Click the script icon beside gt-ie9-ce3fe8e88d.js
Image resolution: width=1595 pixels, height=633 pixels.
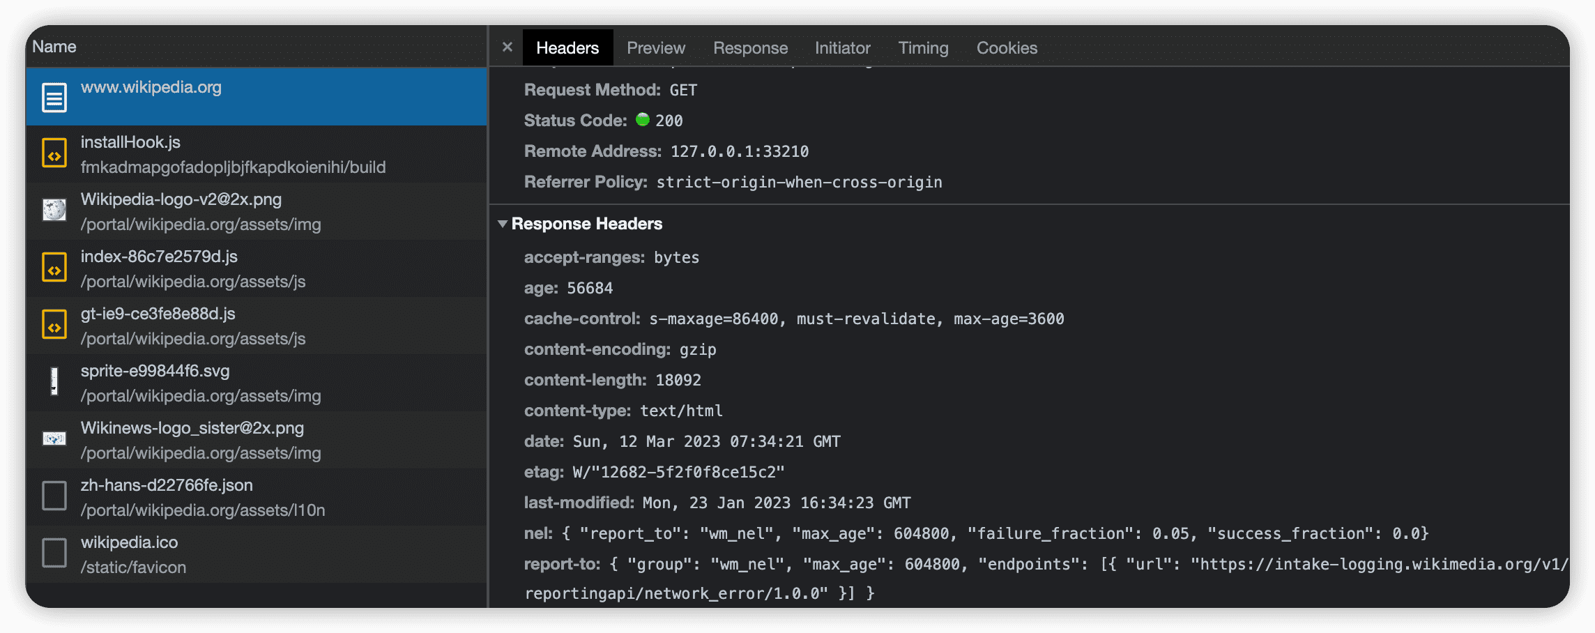point(54,326)
